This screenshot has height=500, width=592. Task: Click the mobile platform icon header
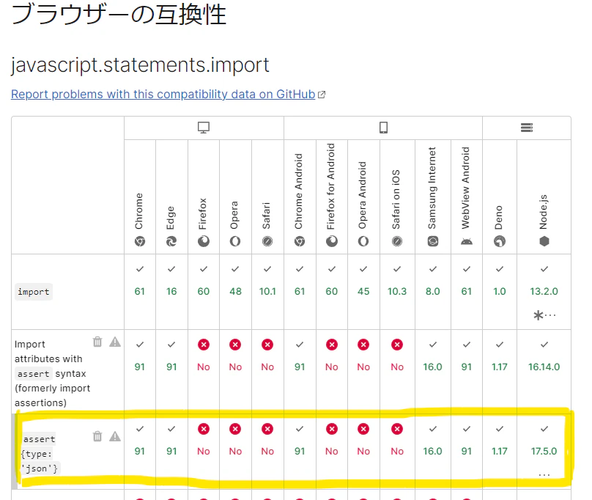click(x=383, y=128)
